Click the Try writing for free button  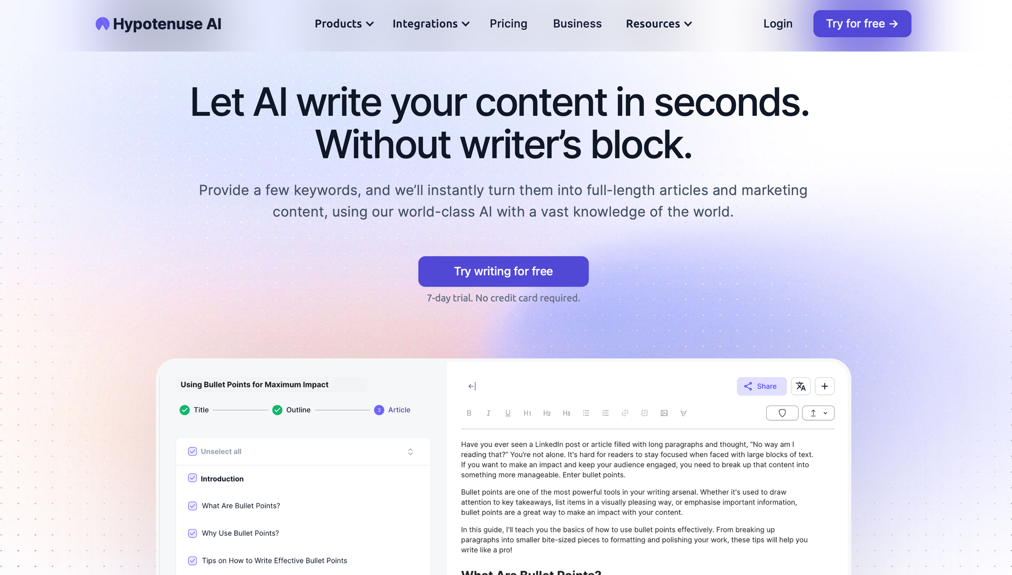pos(503,271)
